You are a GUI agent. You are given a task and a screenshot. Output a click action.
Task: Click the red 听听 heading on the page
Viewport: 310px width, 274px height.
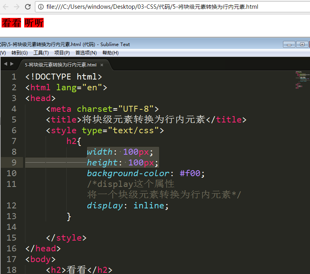click(x=34, y=23)
